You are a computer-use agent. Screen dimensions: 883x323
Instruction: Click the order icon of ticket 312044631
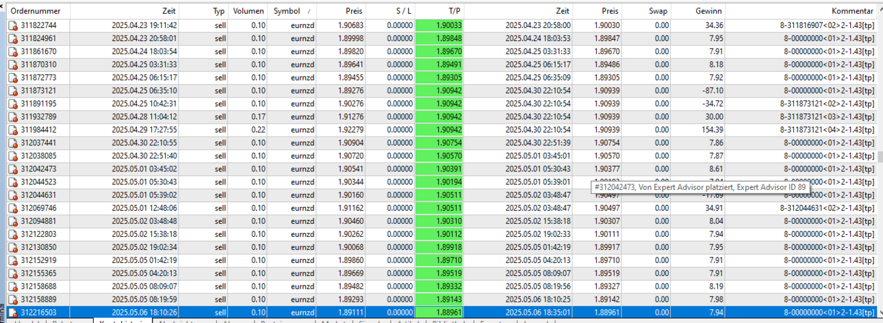(12, 195)
